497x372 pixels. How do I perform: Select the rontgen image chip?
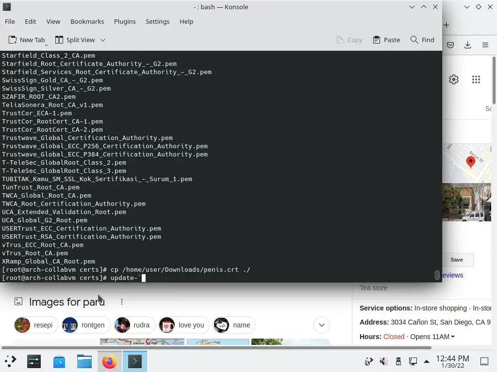(85, 325)
